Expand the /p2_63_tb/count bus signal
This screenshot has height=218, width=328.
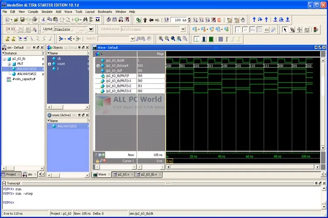pos(98,66)
